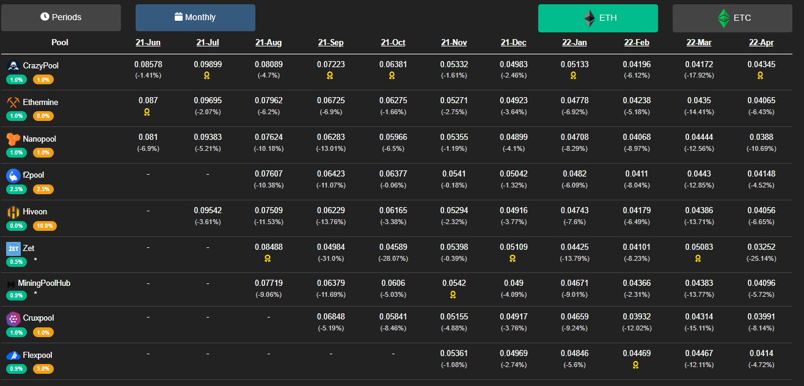Open the Flexpool pool name link
This screenshot has width=804, height=386.
click(x=37, y=355)
